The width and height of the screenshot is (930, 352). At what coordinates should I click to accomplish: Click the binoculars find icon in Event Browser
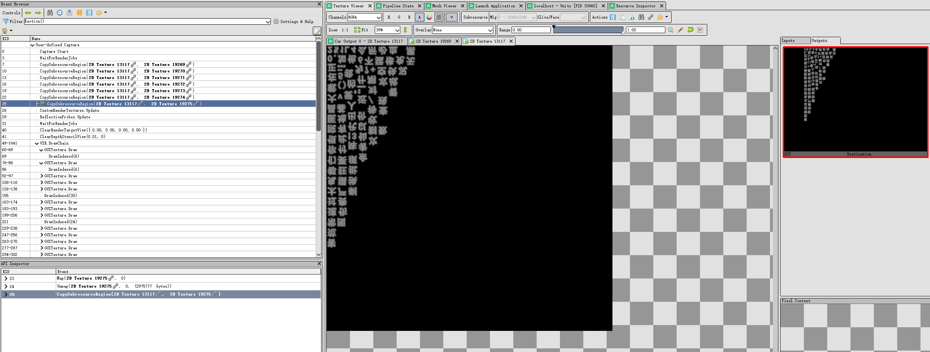(x=50, y=13)
